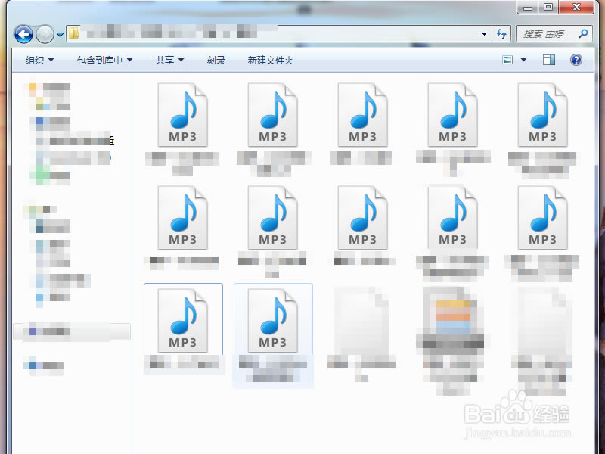This screenshot has height=454, width=605.
Task: Maximize the Explorer window
Action: (x=548, y=7)
